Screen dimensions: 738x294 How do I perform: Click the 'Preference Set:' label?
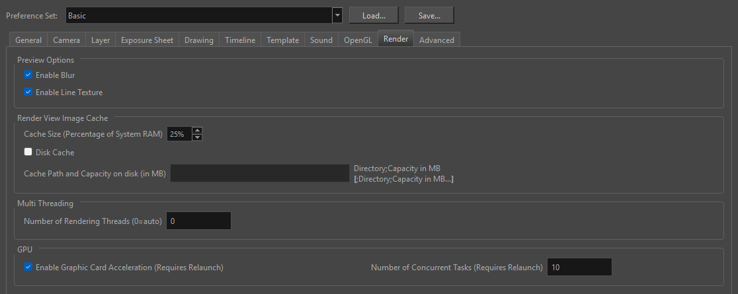pos(32,15)
